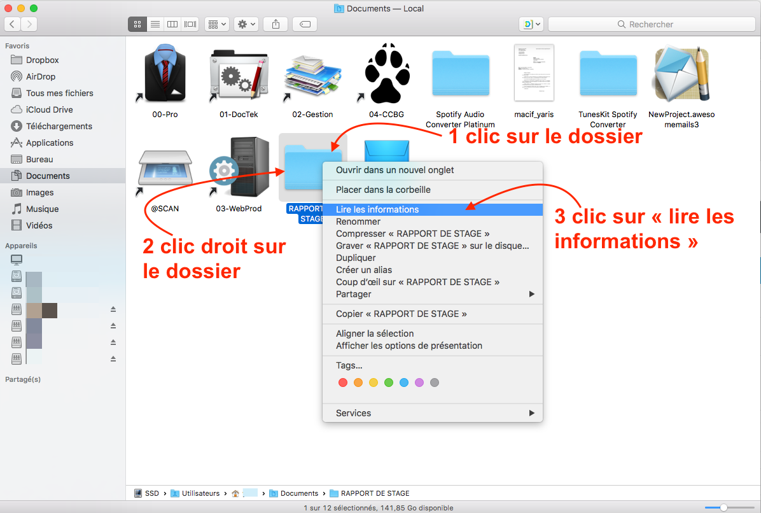This screenshot has width=761, height=513.
Task: Open the arrange-by grouping dropdown
Action: point(217,24)
